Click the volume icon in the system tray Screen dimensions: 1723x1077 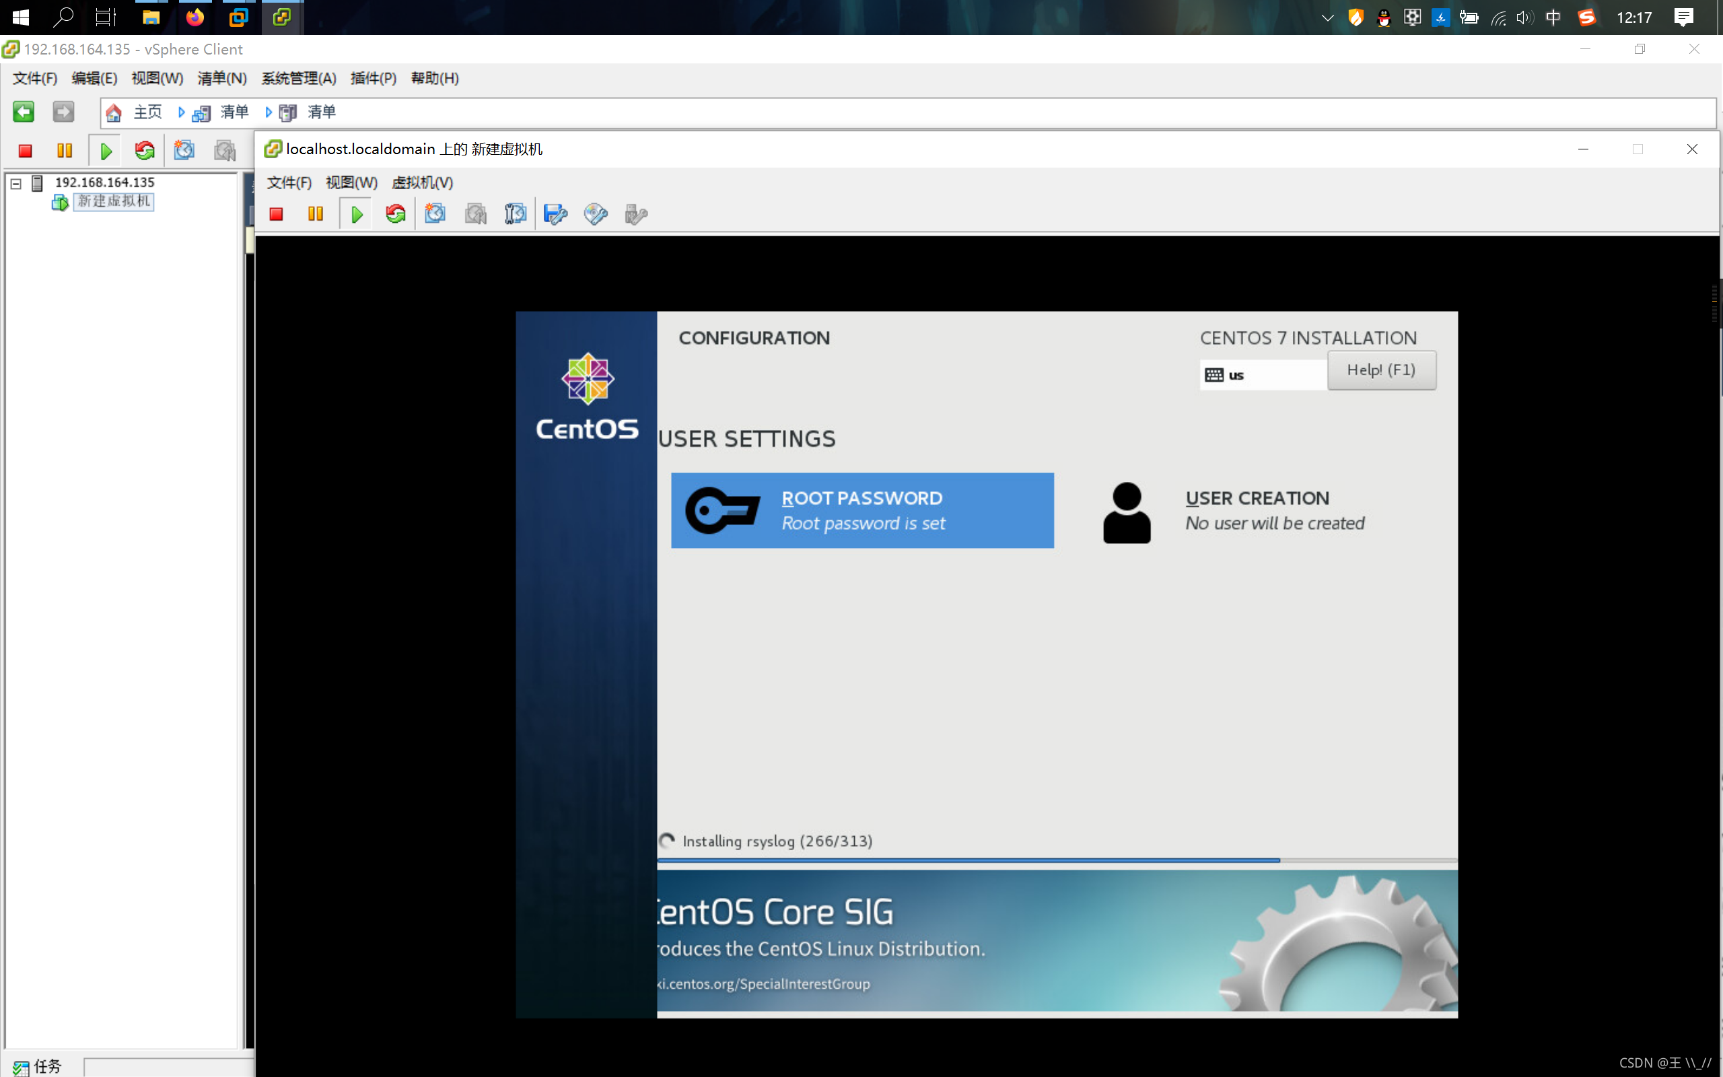1524,18
